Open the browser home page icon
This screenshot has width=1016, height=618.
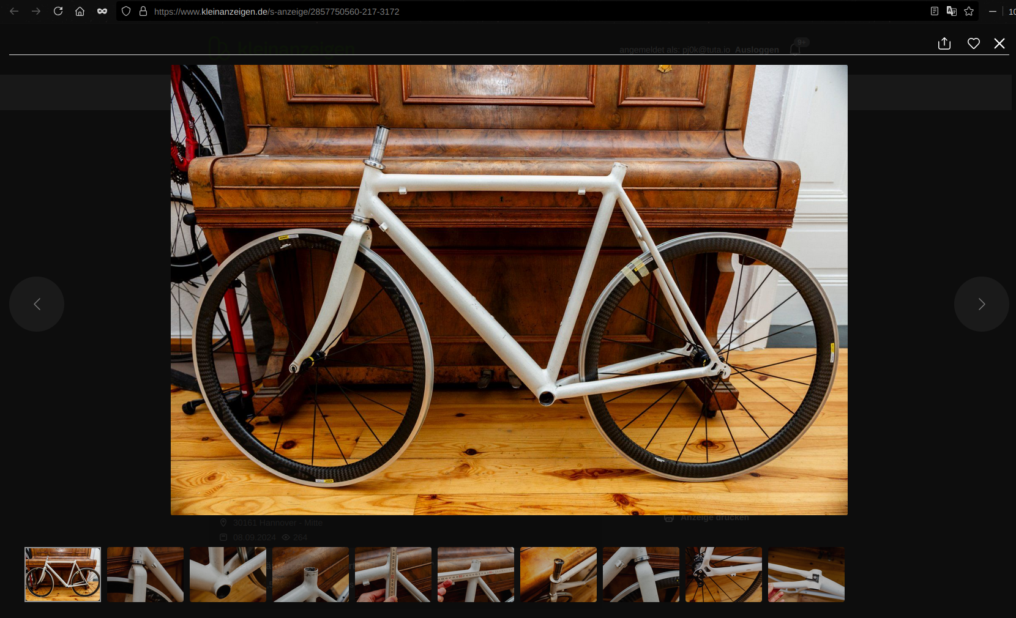click(80, 11)
